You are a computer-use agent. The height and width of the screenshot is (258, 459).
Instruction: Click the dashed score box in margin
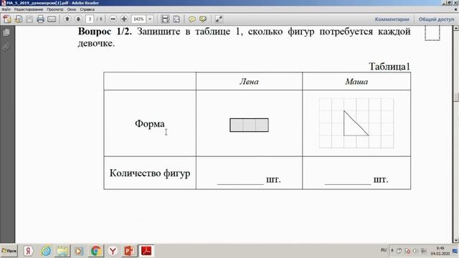pos(432,33)
